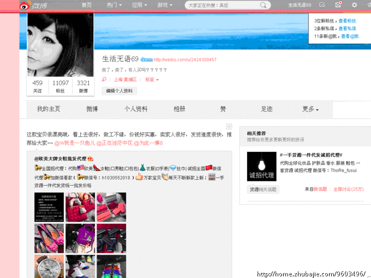Open the wristwatch thumbnail
Screen dimensions: 371x278
click(49, 267)
